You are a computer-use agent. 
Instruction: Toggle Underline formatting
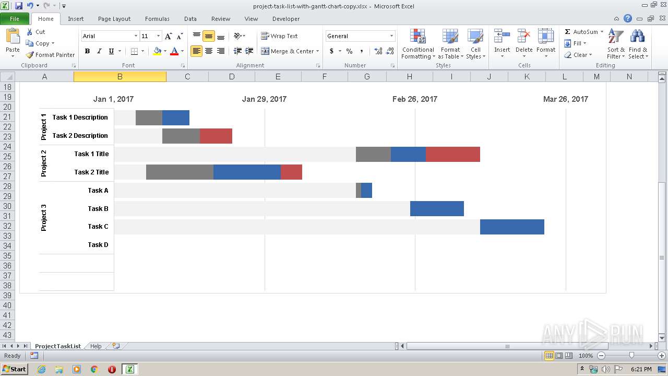pyautogui.click(x=111, y=51)
